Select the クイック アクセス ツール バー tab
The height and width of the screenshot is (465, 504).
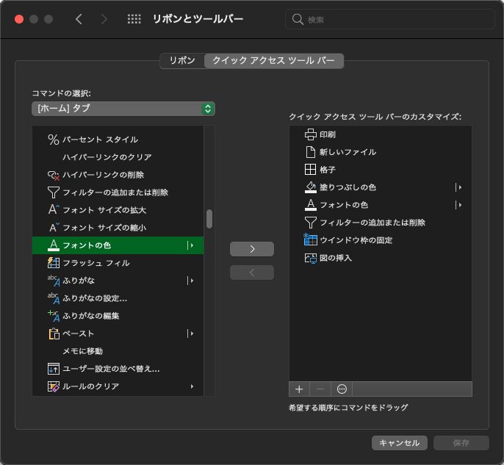click(273, 61)
